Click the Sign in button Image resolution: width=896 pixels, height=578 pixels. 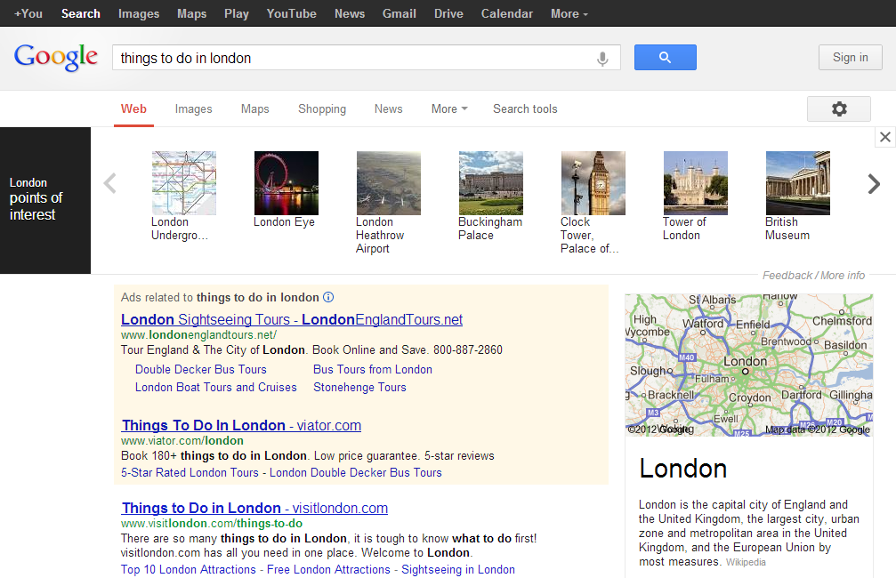(851, 57)
